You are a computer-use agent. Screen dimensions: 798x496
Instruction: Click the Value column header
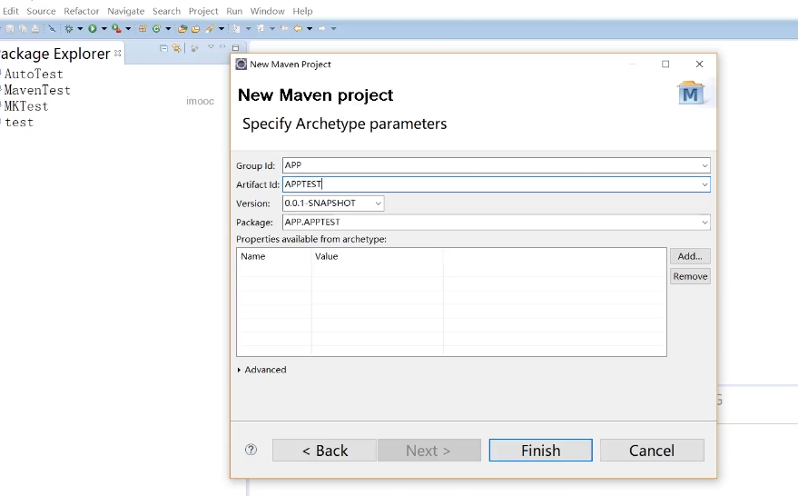pyautogui.click(x=377, y=256)
